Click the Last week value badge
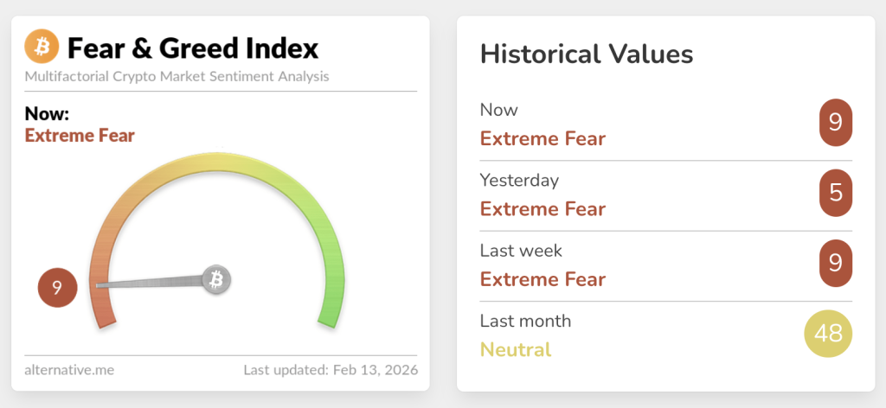This screenshot has height=408, width=886. [x=835, y=263]
